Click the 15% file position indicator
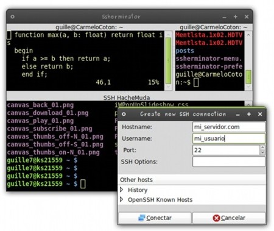This screenshot has width=274, height=231. (153, 82)
